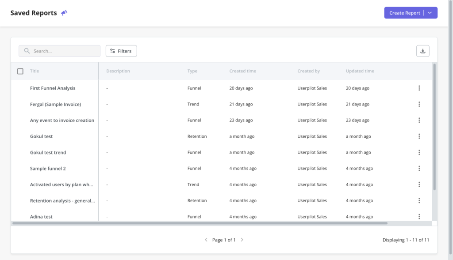453x260 pixels.
Task: Click the vertical scrollbar of the table
Action: tap(434, 128)
